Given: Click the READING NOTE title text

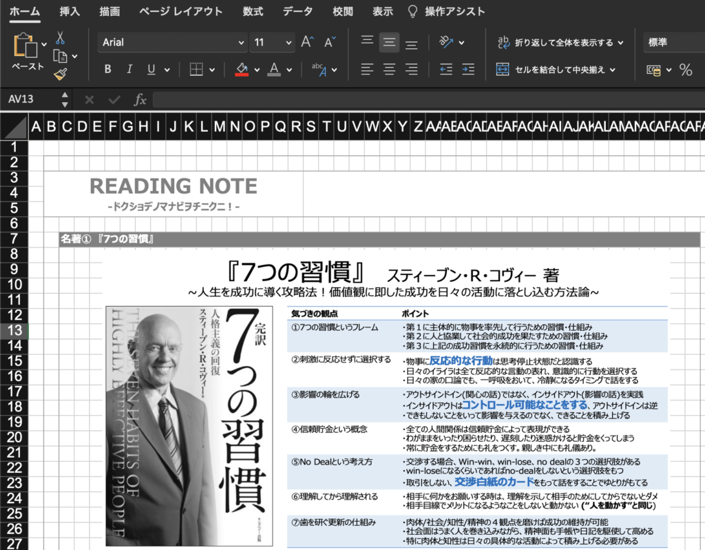Looking at the screenshot, I should (x=173, y=186).
